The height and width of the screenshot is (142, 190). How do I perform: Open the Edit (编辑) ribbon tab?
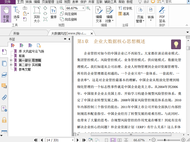(x=37, y=2)
